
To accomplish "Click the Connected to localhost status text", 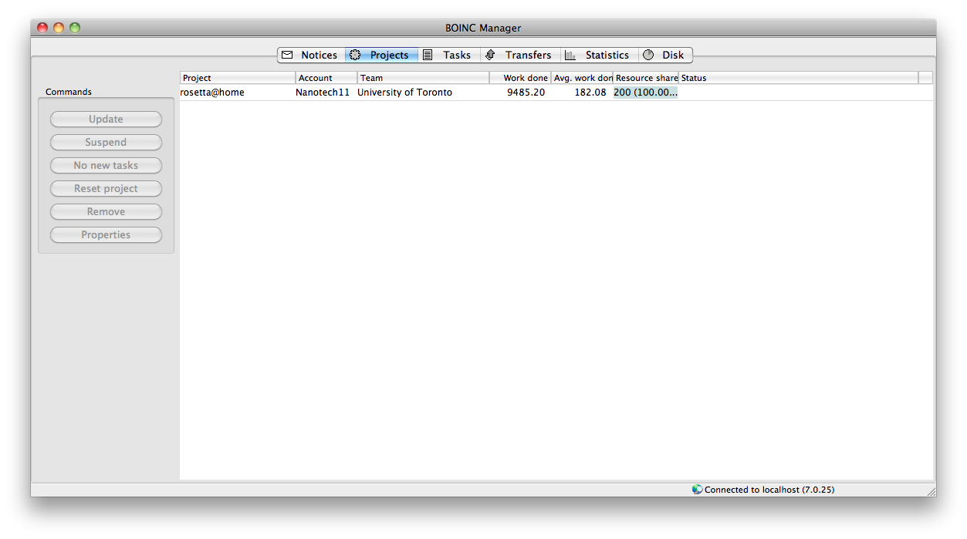I will pyautogui.click(x=769, y=490).
